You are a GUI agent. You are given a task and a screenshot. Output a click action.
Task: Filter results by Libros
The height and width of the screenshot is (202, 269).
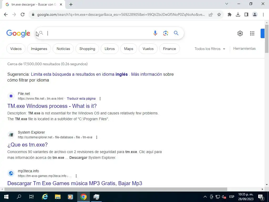(110, 49)
